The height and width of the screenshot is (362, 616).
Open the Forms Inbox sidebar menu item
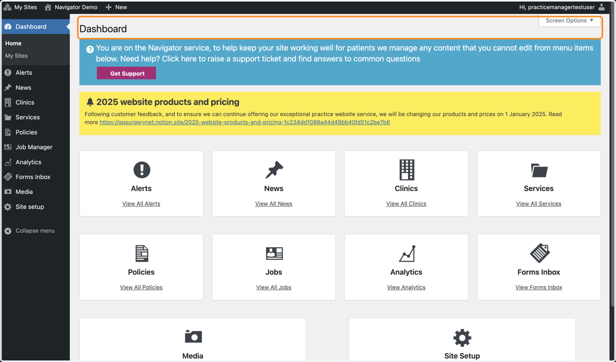click(x=35, y=177)
